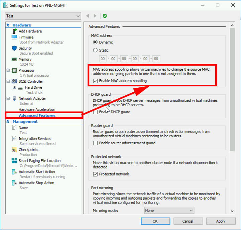Screen dimensions: 241x230
Task: Click the vertical scrollbar thumb
Action: (x=232, y=90)
